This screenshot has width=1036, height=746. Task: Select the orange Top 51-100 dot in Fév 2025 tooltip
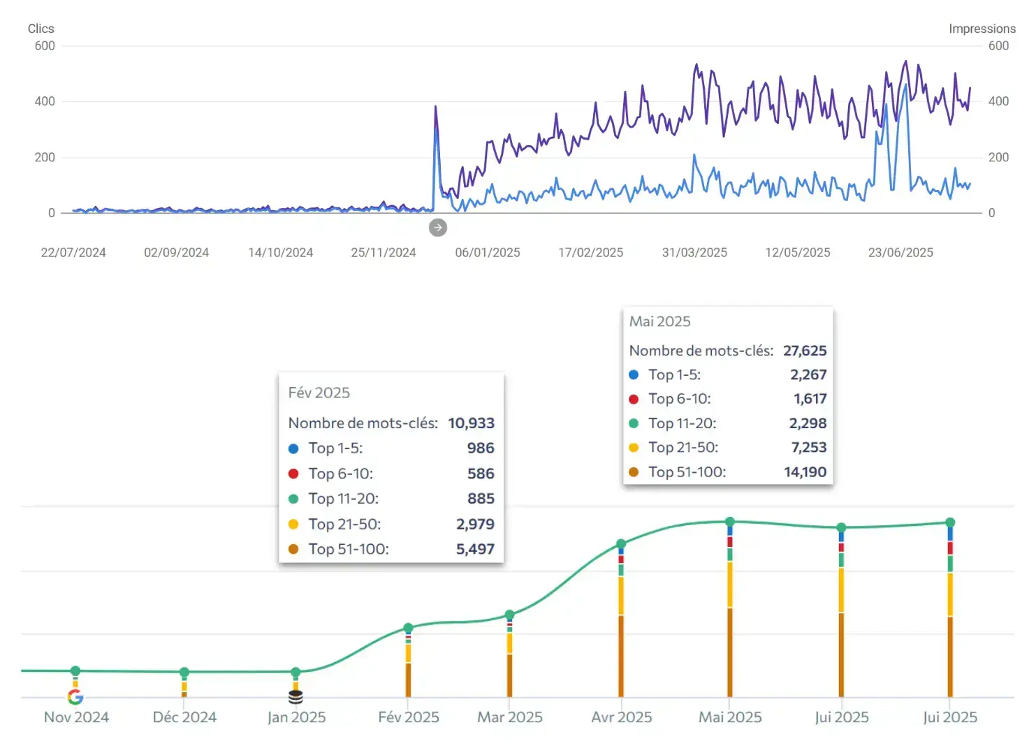coord(293,549)
